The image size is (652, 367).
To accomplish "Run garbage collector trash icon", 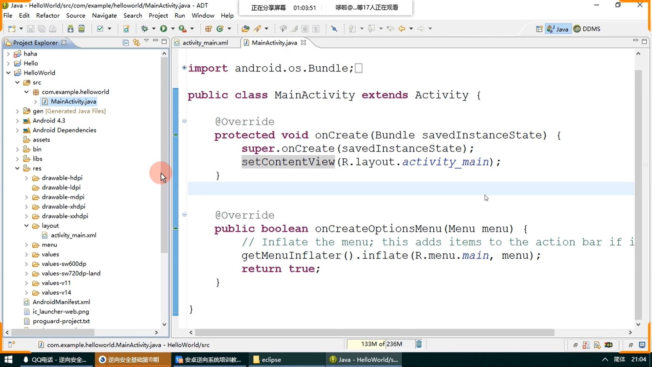I will 419,344.
